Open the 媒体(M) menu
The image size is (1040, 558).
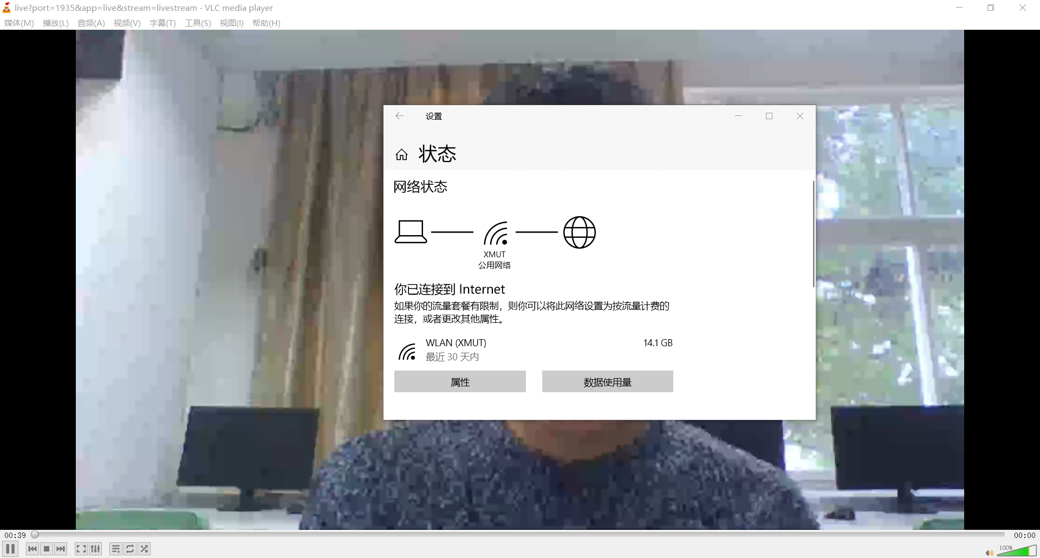[18, 23]
